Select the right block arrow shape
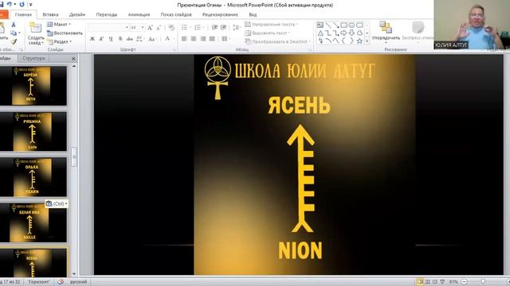Screen dimensions: 510x286 tap(343, 33)
